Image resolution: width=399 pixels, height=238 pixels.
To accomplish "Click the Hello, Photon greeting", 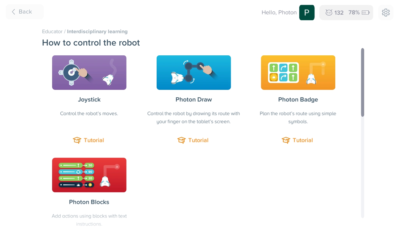I will tap(279, 12).
